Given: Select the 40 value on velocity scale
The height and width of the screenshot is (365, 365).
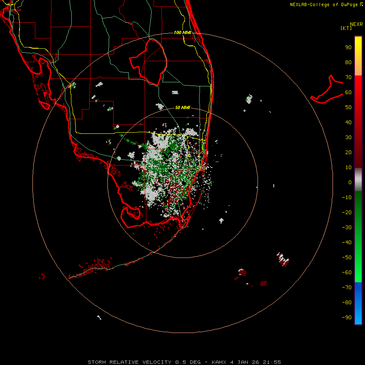Looking at the screenshot, I should pyautogui.click(x=348, y=122).
